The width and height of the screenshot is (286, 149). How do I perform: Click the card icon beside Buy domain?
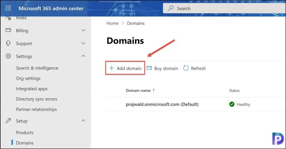coord(149,68)
